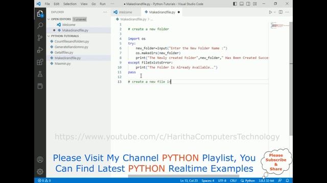327x183 pixels.
Task: Open the Search view in activity bar
Action: pos(40,25)
